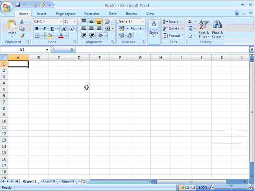Screen dimensions: 255x191
Task: Decrease font size with Shrink Font
Action: pos(72,29)
